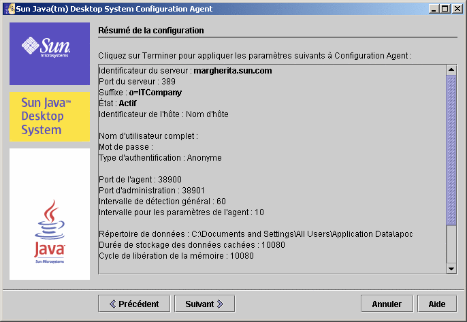Click the Java coffee cup logo
This screenshot has width=467, height=322.
point(50,214)
